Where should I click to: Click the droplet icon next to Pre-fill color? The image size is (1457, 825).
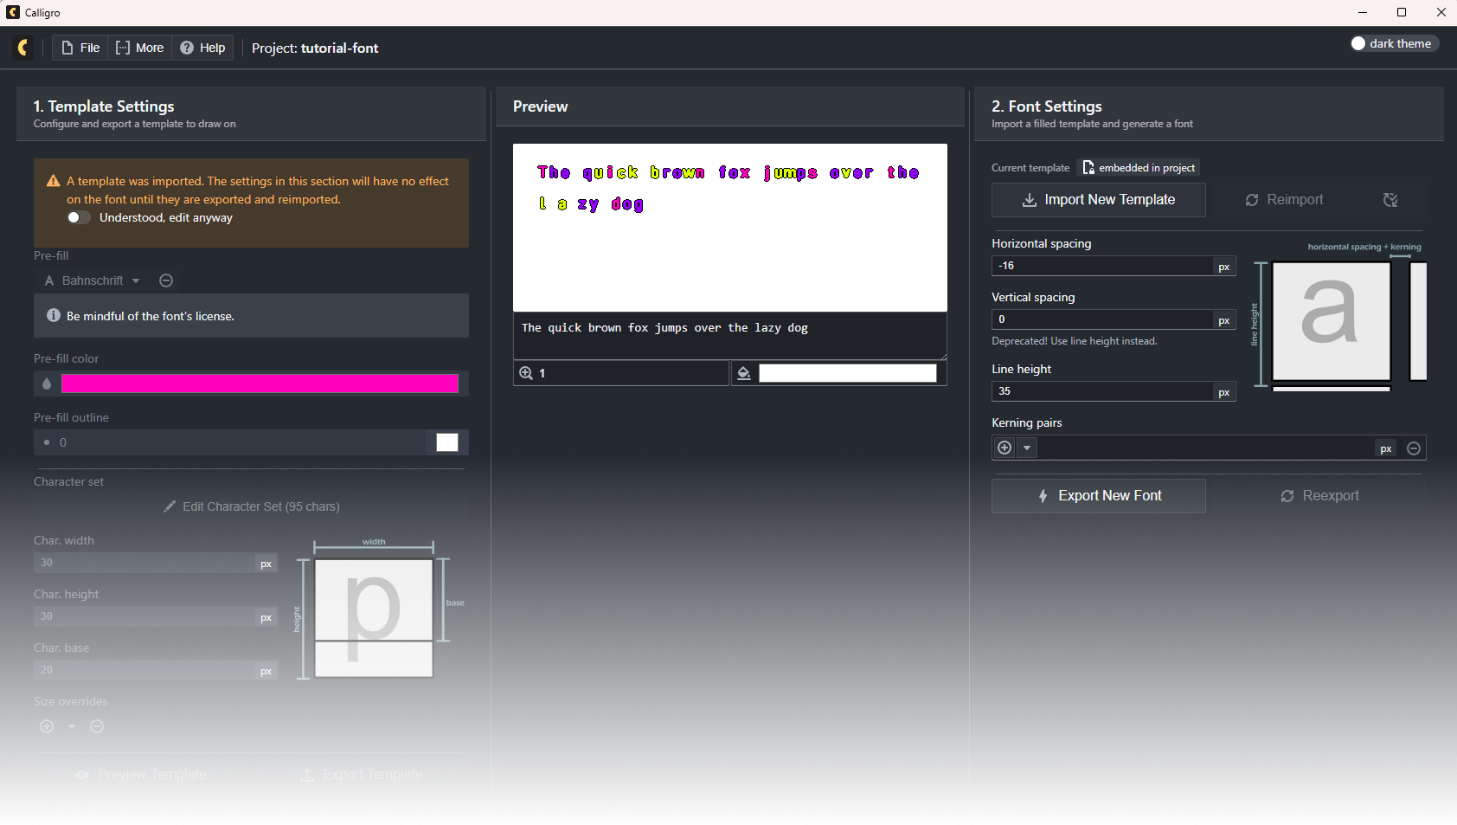click(47, 383)
